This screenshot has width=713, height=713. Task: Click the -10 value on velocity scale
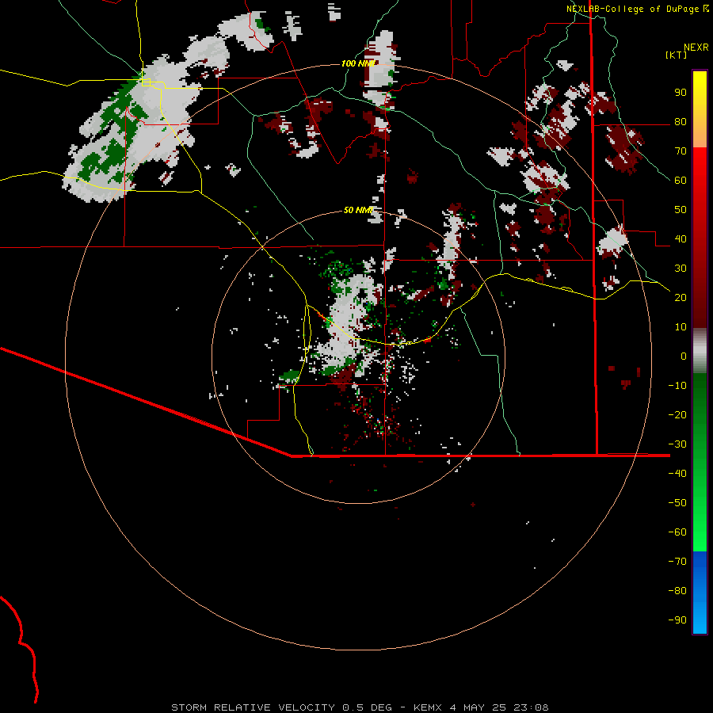[677, 386]
